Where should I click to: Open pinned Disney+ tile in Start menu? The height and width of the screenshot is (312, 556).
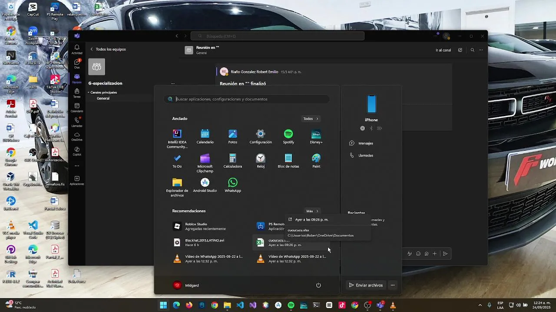click(x=316, y=136)
